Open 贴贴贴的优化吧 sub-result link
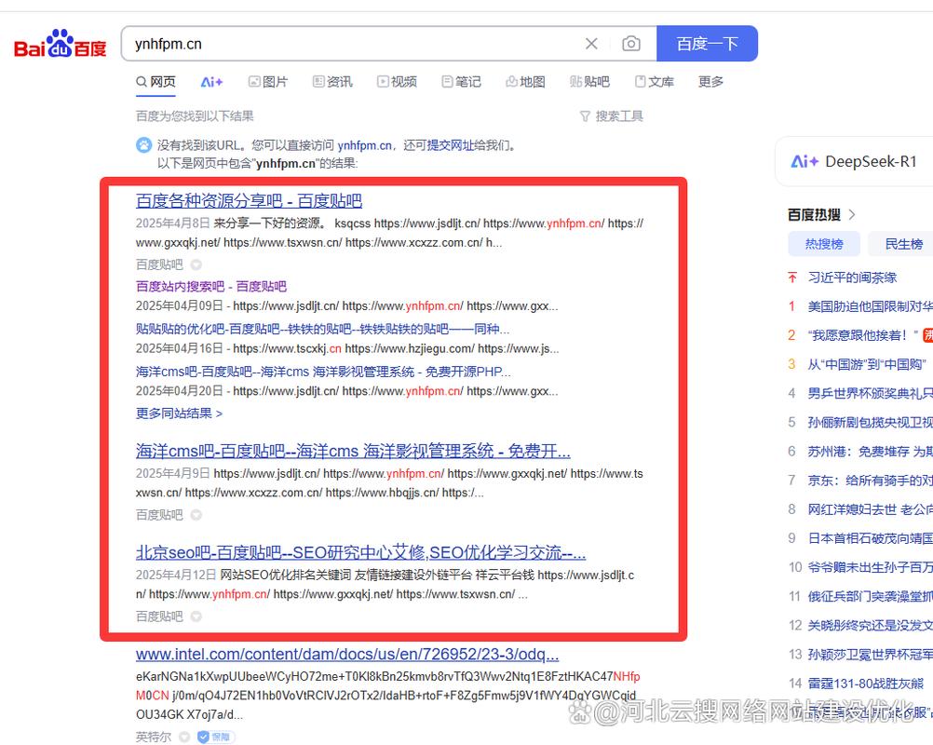This screenshot has height=745, width=933. (322, 329)
